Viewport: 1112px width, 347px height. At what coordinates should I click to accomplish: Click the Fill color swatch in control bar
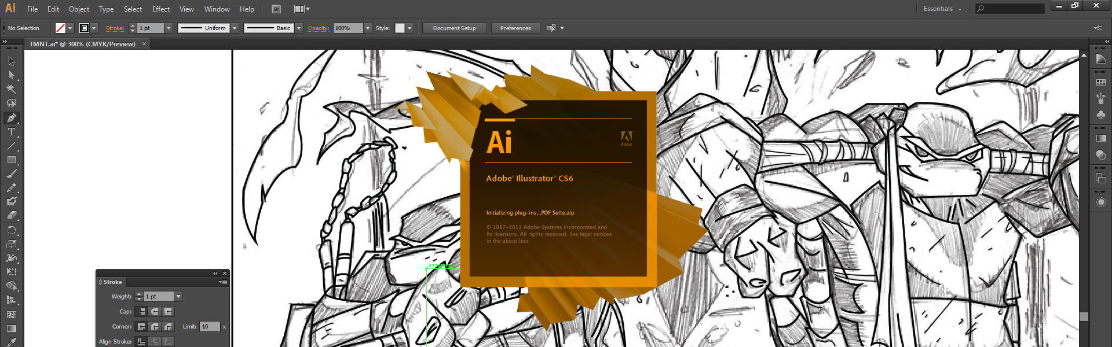click(60, 28)
